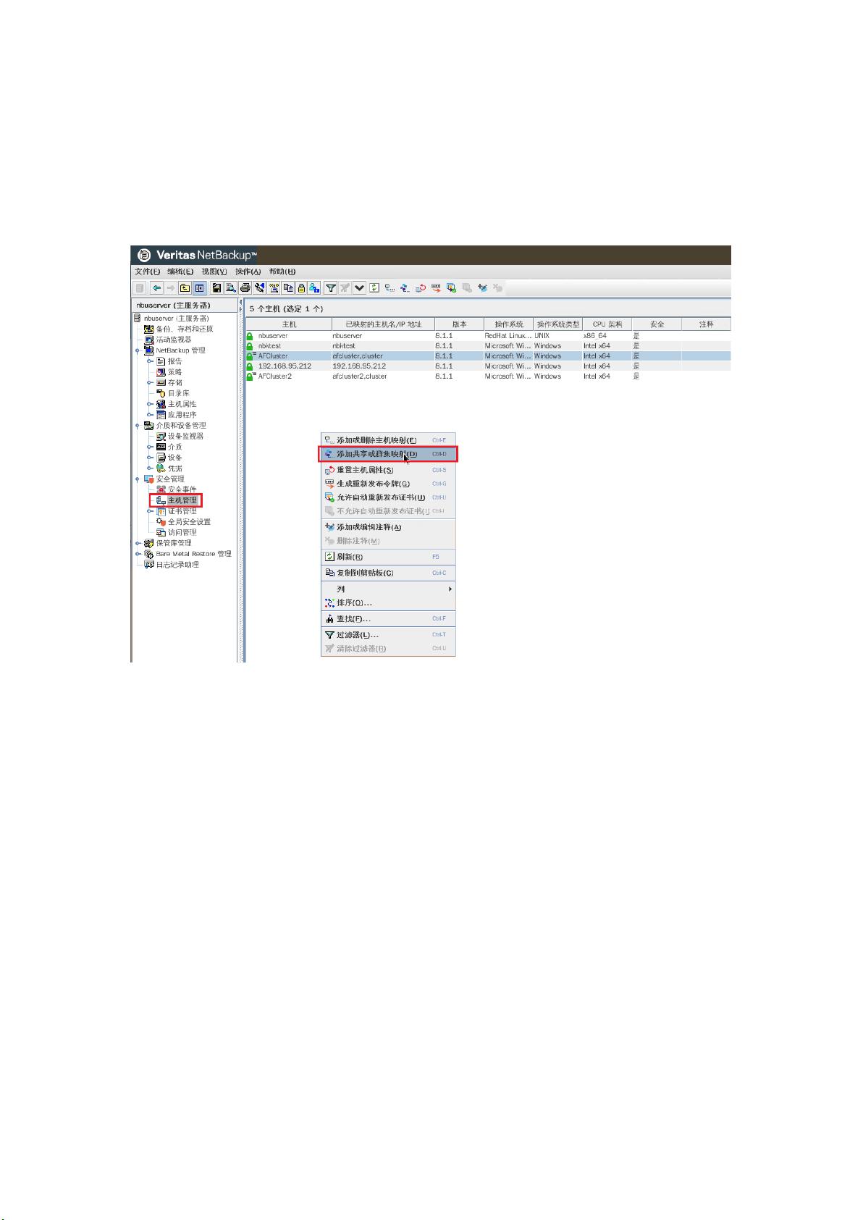Open the 编辑(E) menu
This screenshot has width=863, height=1220.
pyautogui.click(x=180, y=272)
